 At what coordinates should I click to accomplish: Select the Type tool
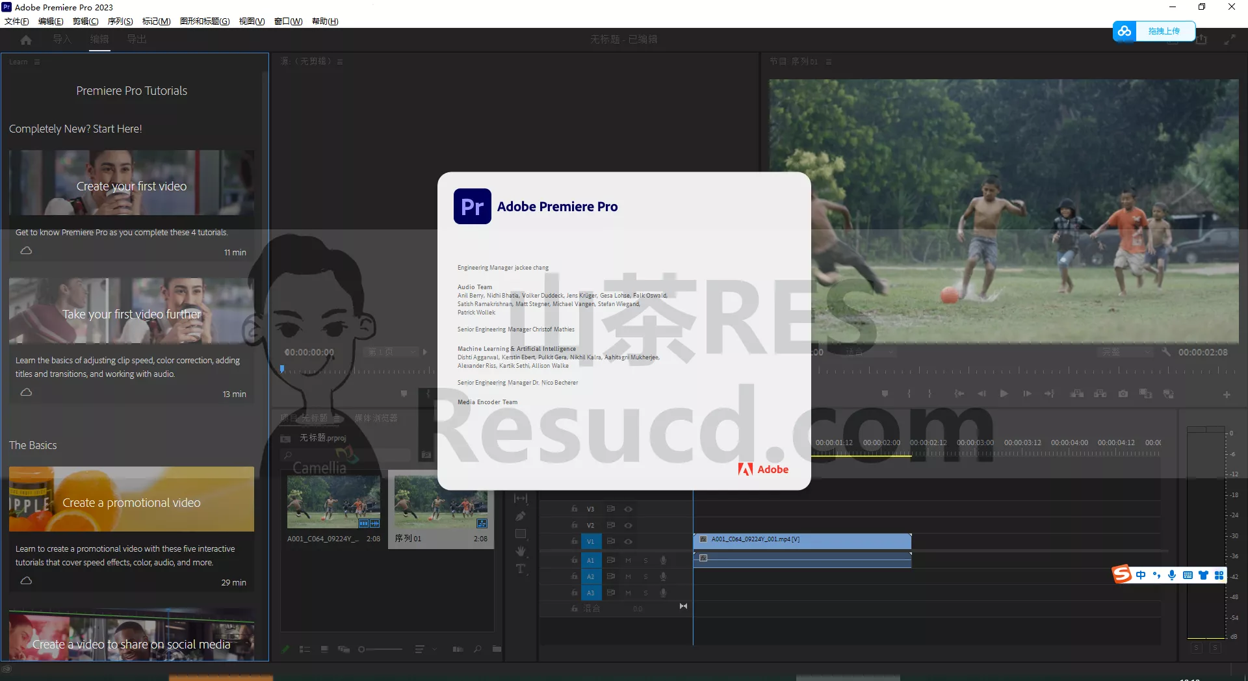click(521, 569)
